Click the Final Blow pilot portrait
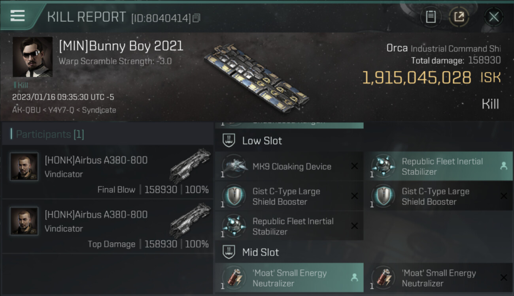 (24, 167)
